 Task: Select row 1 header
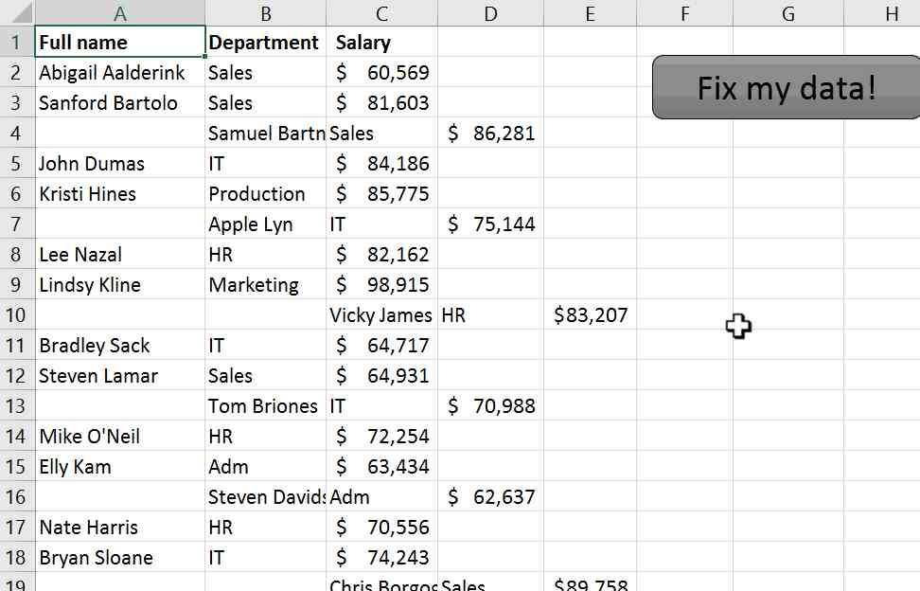15,42
